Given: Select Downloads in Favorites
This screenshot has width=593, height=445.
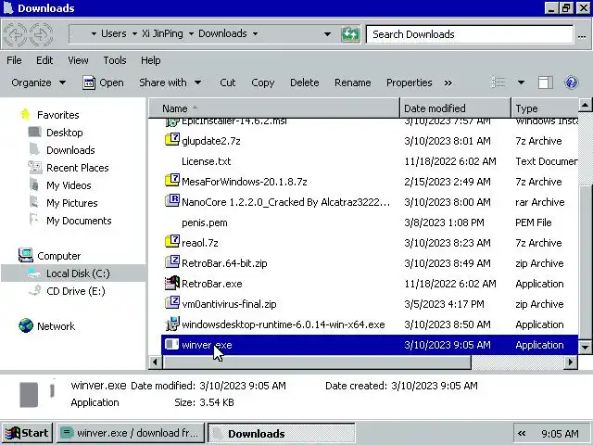Looking at the screenshot, I should pos(70,150).
